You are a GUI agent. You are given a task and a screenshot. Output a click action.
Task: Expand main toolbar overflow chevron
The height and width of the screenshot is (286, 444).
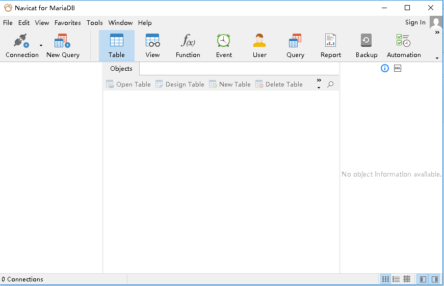437,33
